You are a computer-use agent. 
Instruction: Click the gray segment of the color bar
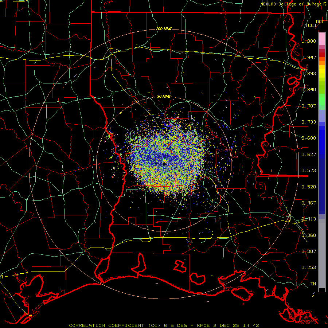pyautogui.click(x=322, y=253)
